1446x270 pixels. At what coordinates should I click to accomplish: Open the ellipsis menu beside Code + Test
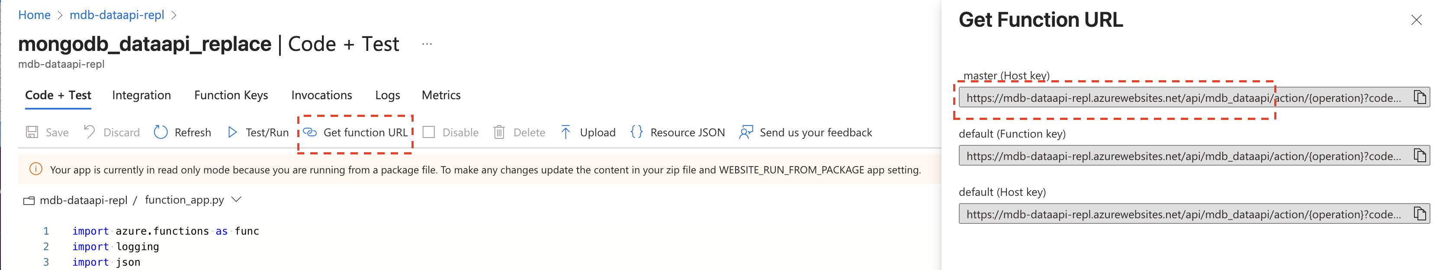pos(427,43)
